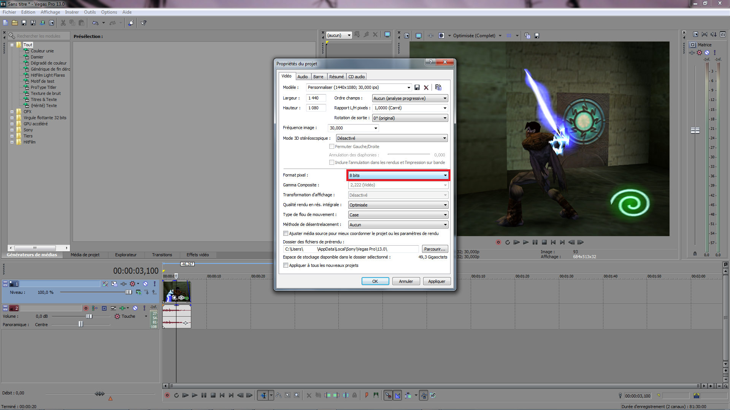Click the Parcourir button
This screenshot has height=410, width=730.
435,249
